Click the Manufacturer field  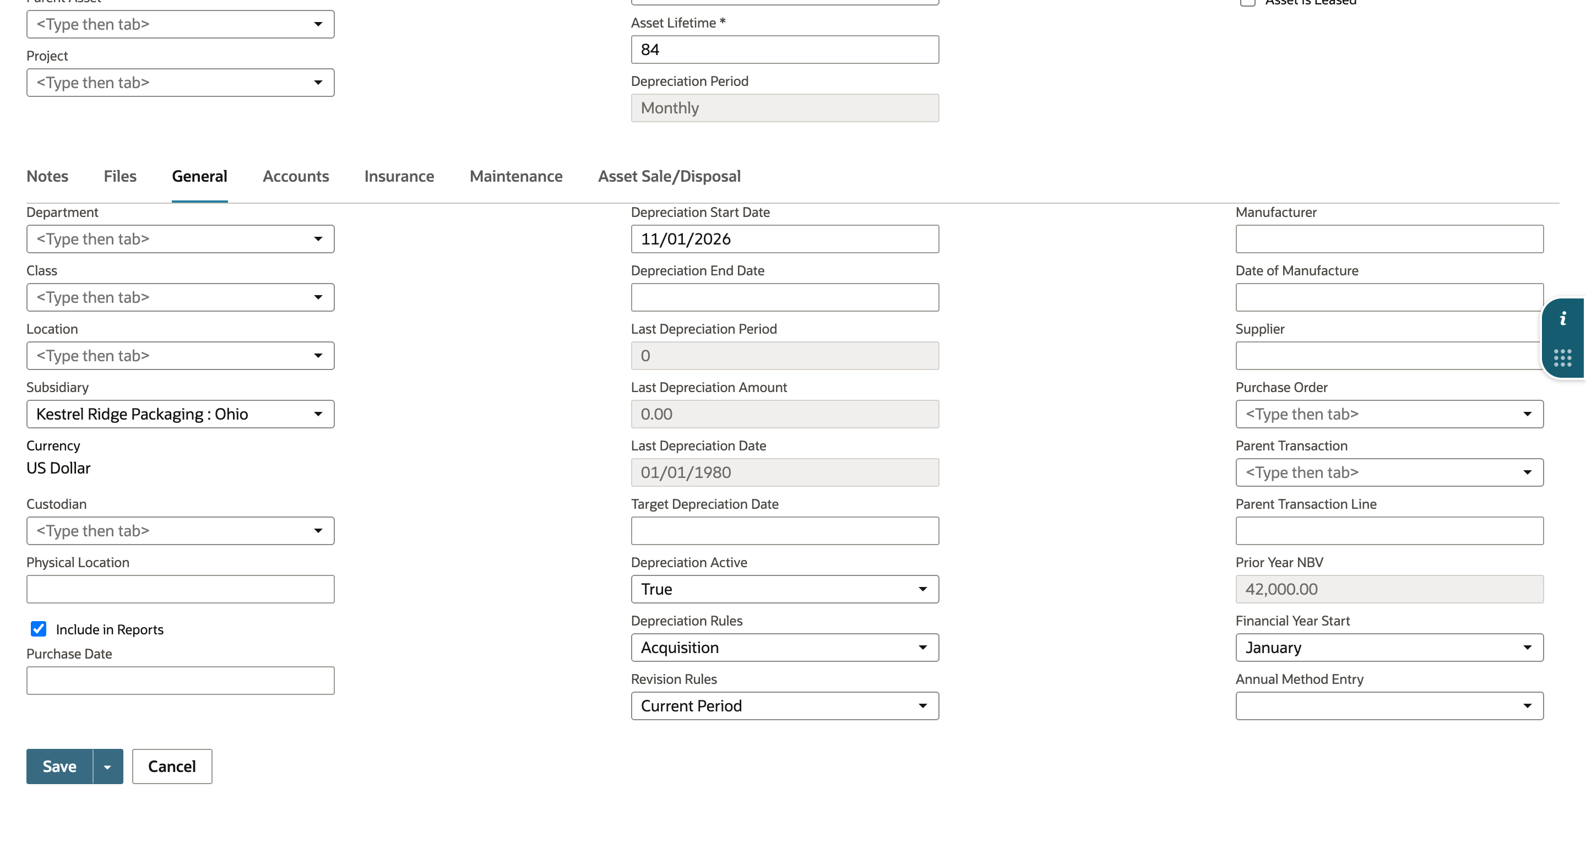tap(1389, 239)
